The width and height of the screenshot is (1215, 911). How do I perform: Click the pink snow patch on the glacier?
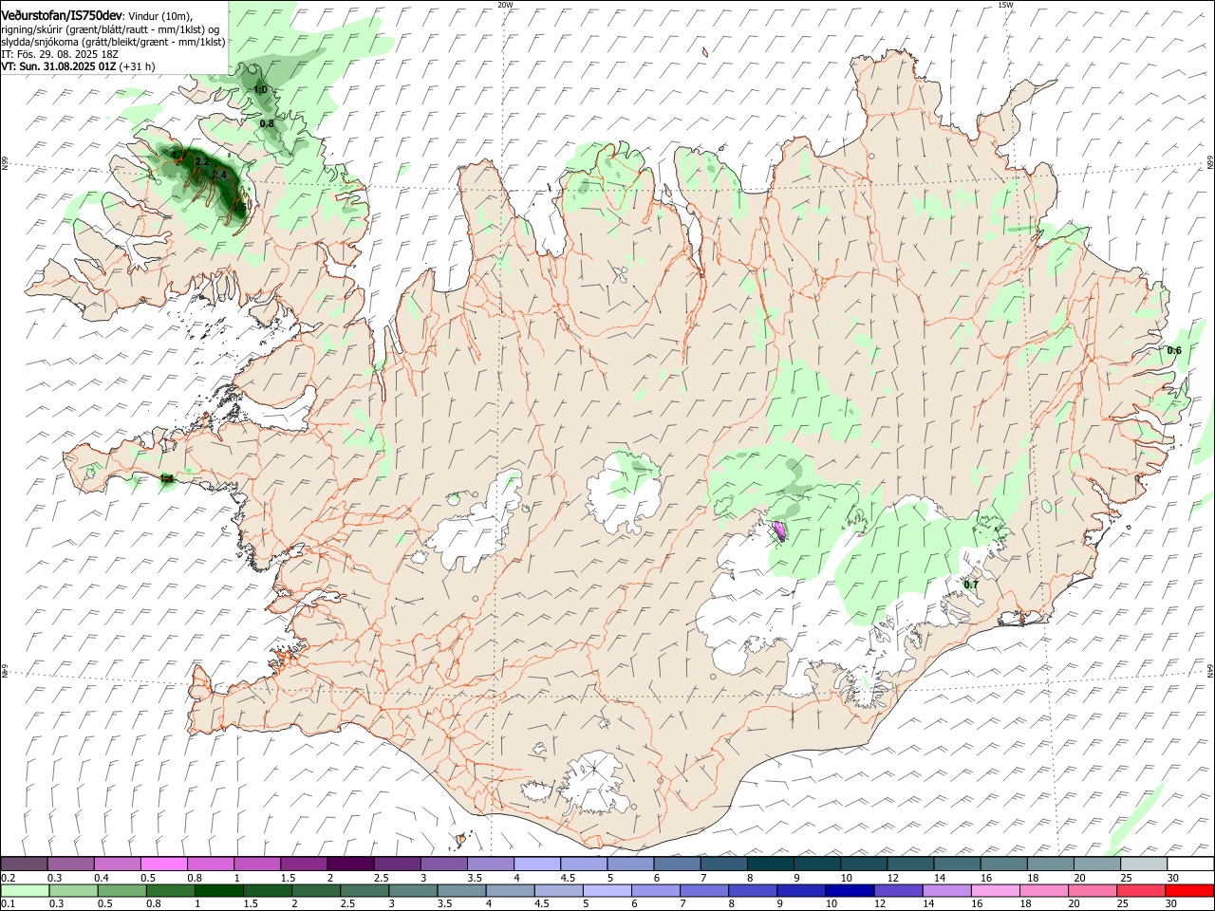[x=779, y=531]
